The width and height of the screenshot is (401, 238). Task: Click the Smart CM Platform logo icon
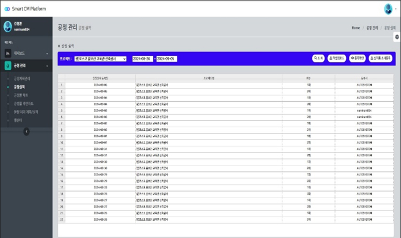[6, 9]
